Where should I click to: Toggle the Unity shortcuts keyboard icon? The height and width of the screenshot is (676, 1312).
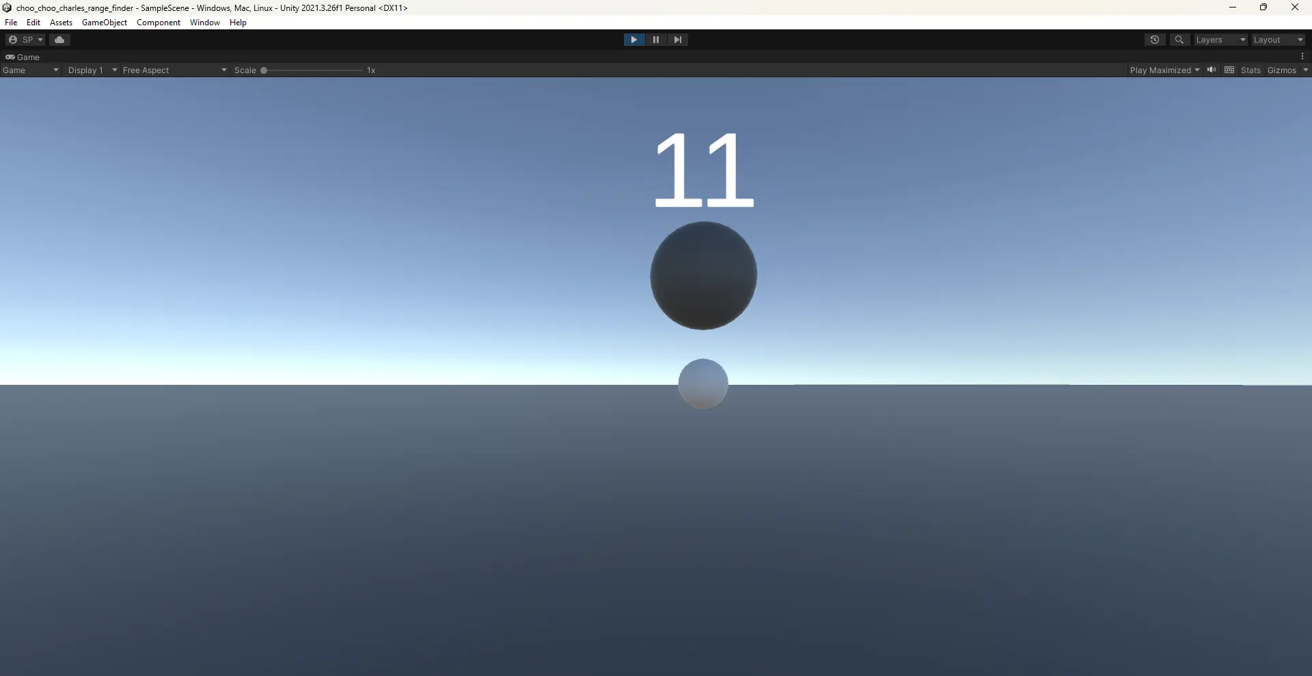click(1229, 70)
